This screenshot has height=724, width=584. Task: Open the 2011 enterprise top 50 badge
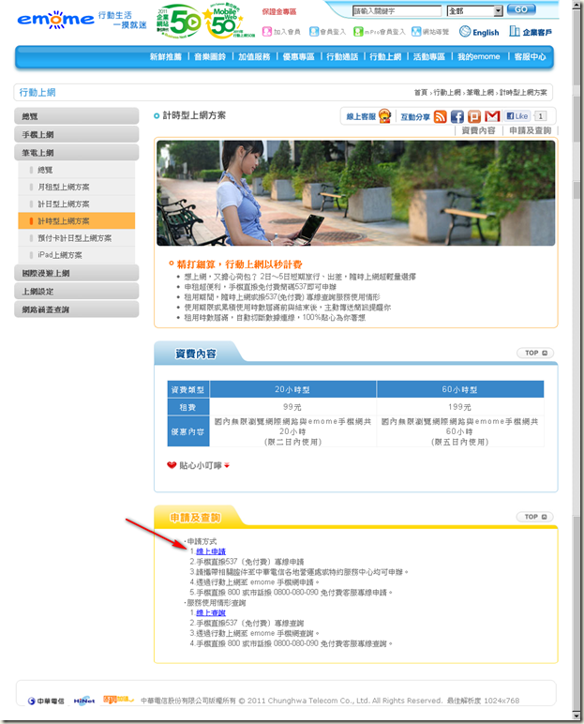pyautogui.click(x=178, y=22)
